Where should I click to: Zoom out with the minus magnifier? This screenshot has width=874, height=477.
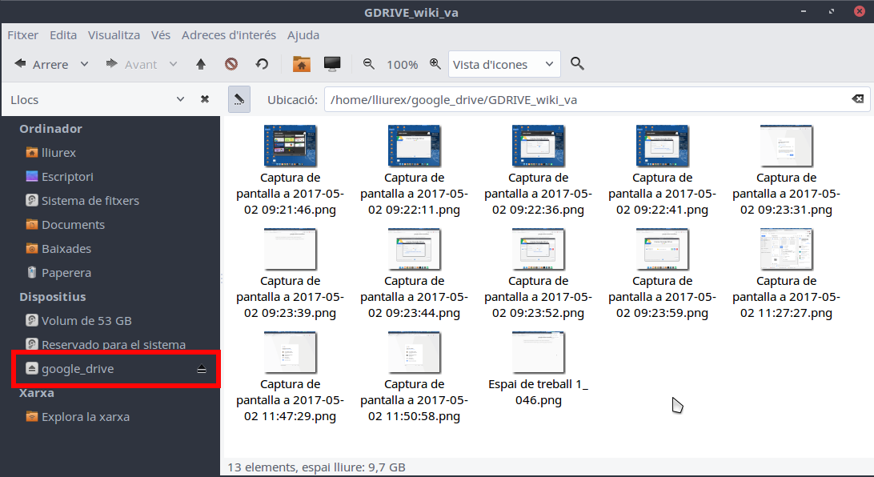point(369,64)
